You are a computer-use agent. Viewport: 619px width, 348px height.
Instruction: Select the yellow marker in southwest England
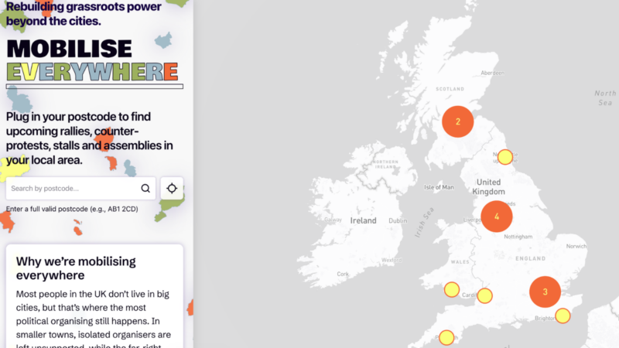(446, 337)
